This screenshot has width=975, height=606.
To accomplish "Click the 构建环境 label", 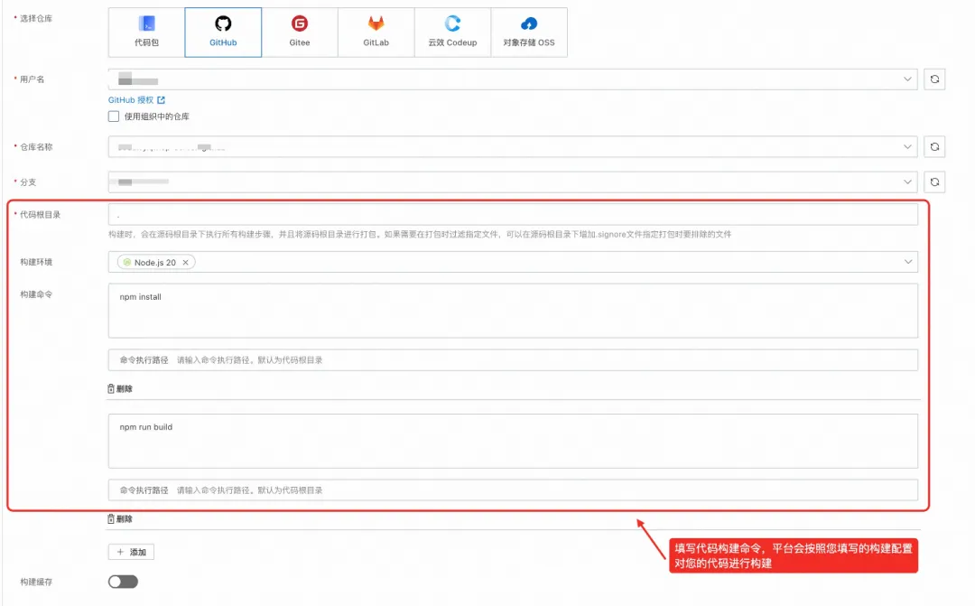I will pos(36,262).
